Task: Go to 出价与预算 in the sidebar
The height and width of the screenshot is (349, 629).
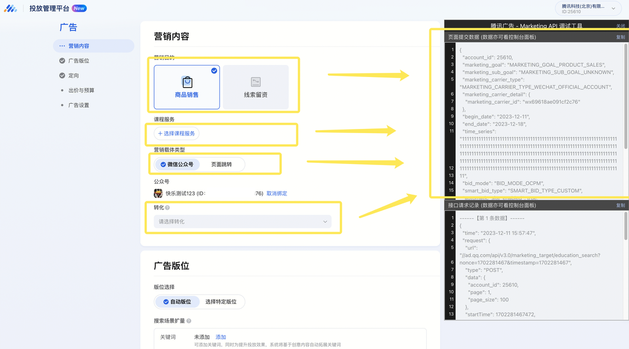Action: (81, 90)
